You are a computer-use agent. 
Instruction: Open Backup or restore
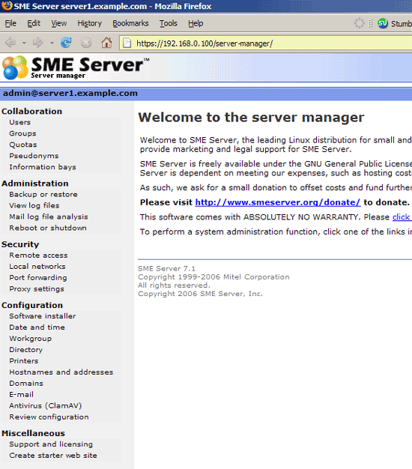[43, 195]
